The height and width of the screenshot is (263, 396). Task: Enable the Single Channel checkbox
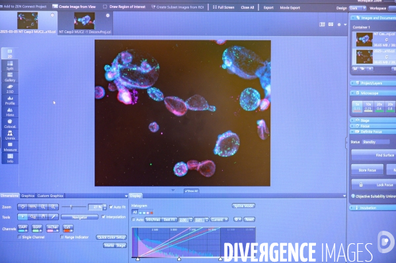pyautogui.click(x=19, y=237)
